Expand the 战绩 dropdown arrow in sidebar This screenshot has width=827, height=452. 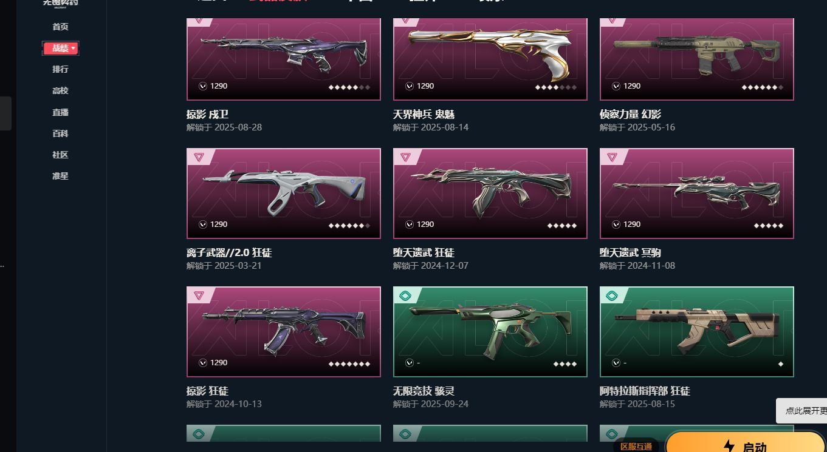74,48
